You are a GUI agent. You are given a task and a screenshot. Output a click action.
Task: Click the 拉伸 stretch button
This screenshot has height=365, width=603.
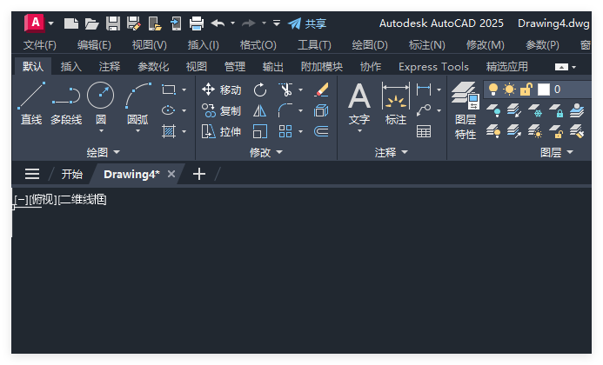pos(222,132)
